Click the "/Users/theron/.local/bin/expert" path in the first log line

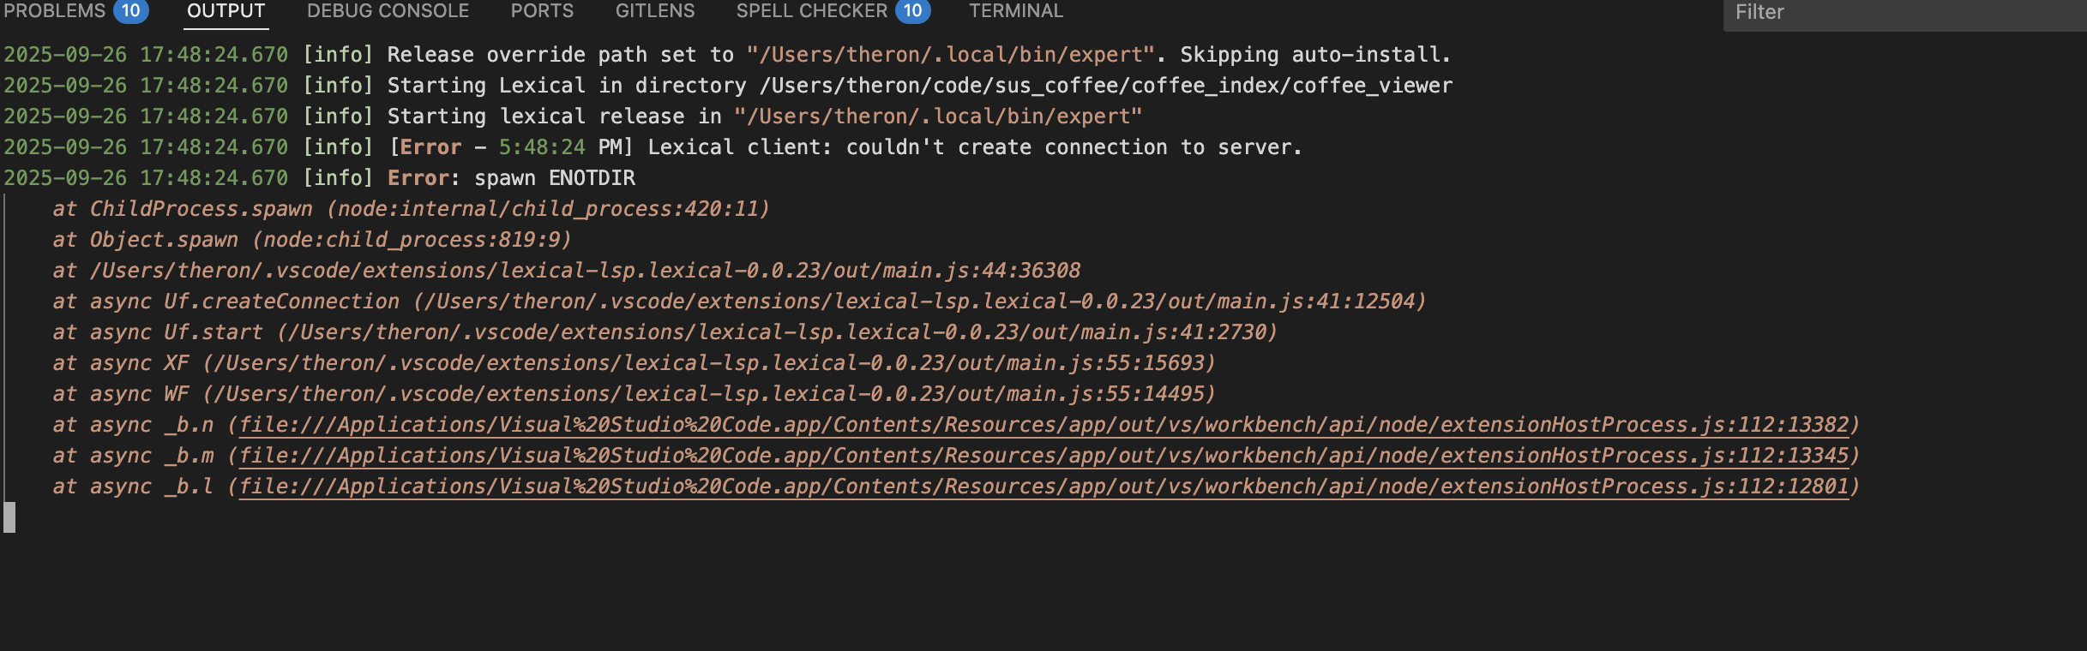[x=950, y=55]
